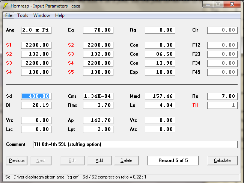Click the second-column S2 field 2200,00
The image size is (244, 183).
[x=98, y=45]
